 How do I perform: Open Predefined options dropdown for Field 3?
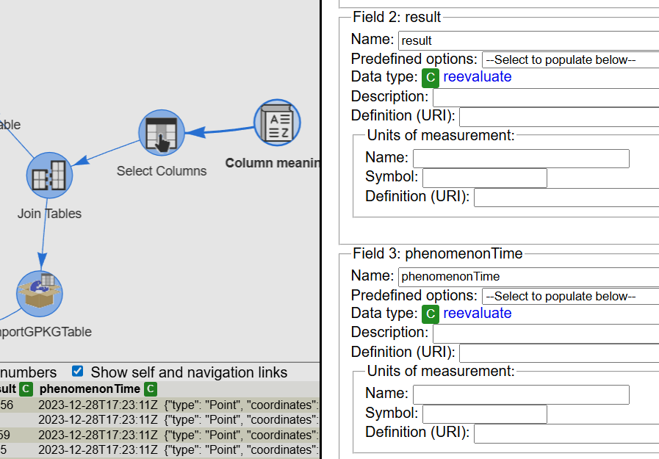tap(570, 296)
